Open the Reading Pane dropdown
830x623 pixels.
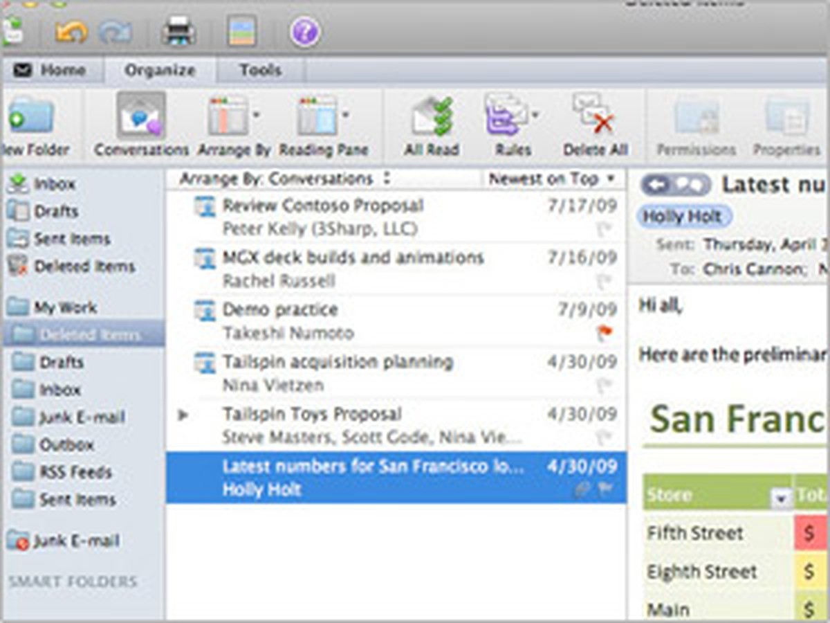[x=323, y=126]
